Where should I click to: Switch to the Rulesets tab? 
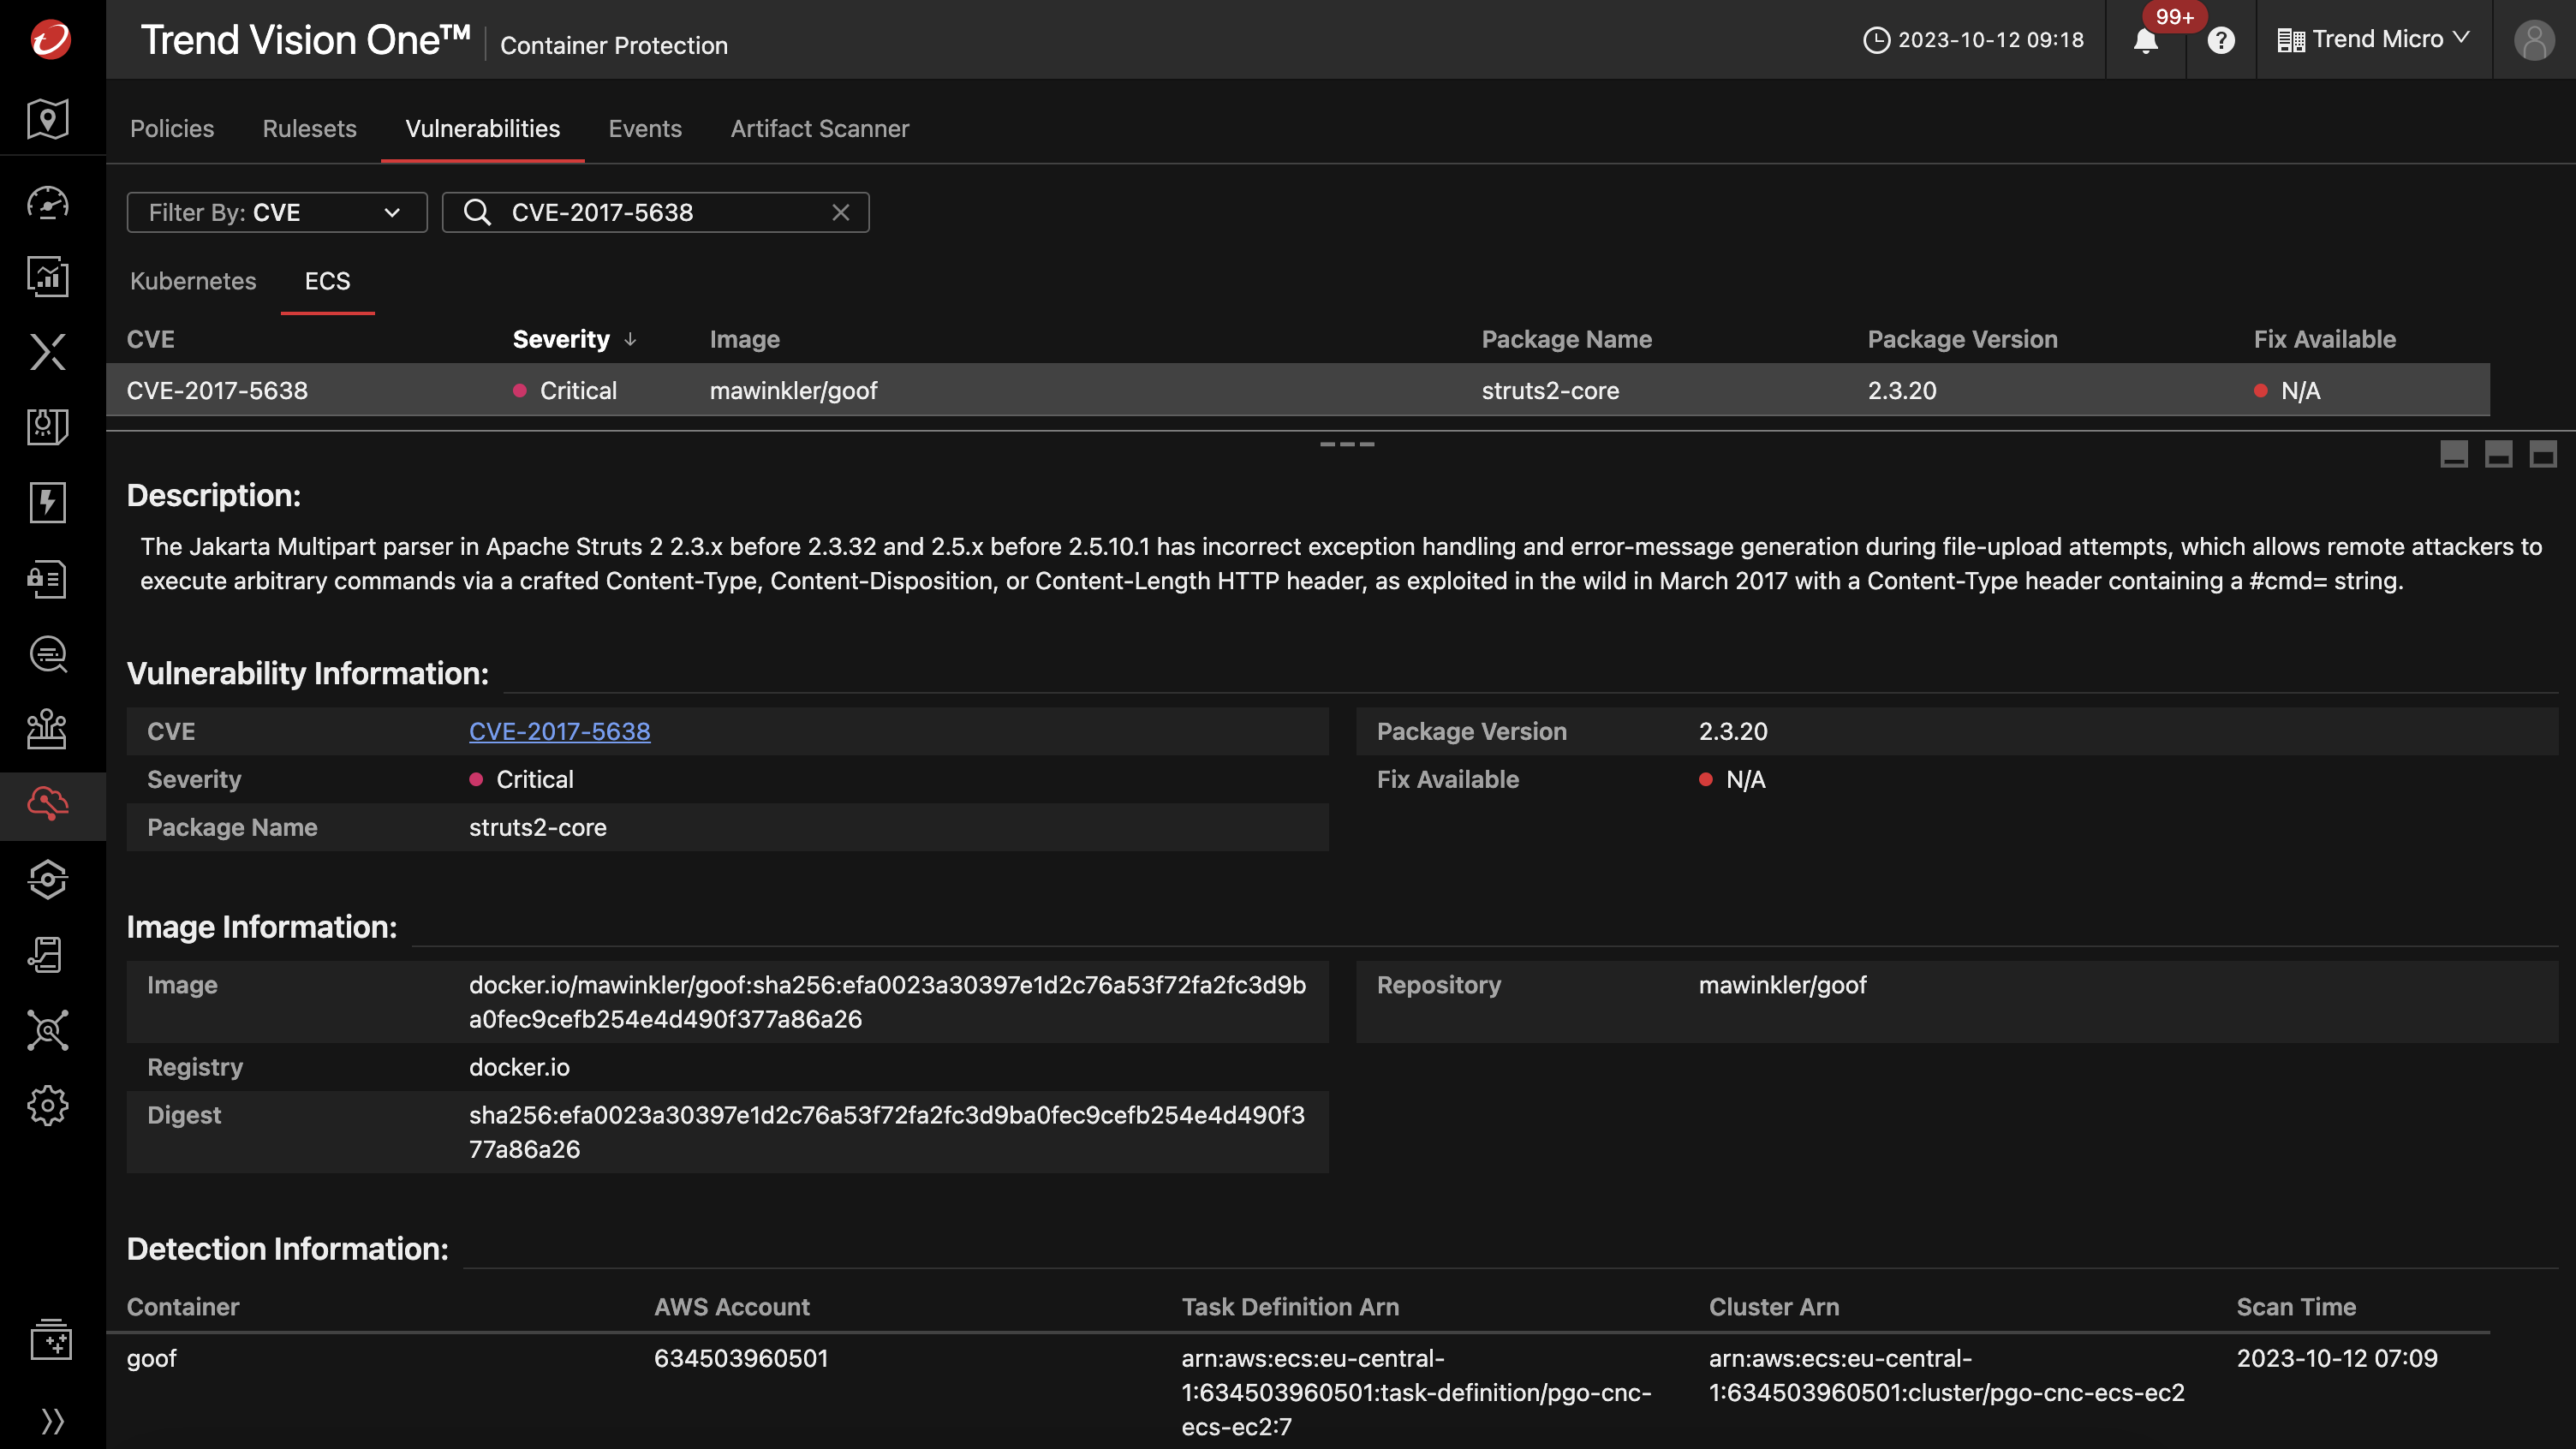[309, 129]
